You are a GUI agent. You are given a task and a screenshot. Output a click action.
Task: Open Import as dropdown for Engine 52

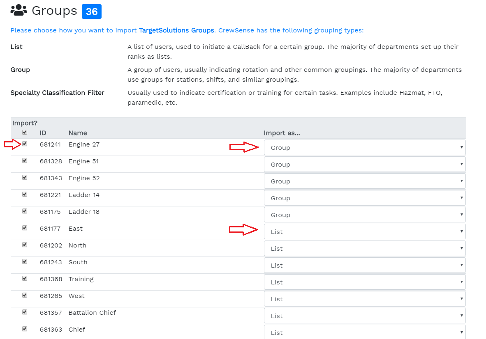pos(365,181)
